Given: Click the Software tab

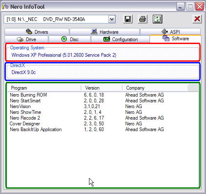Looking at the screenshot, I should [x=176, y=39].
